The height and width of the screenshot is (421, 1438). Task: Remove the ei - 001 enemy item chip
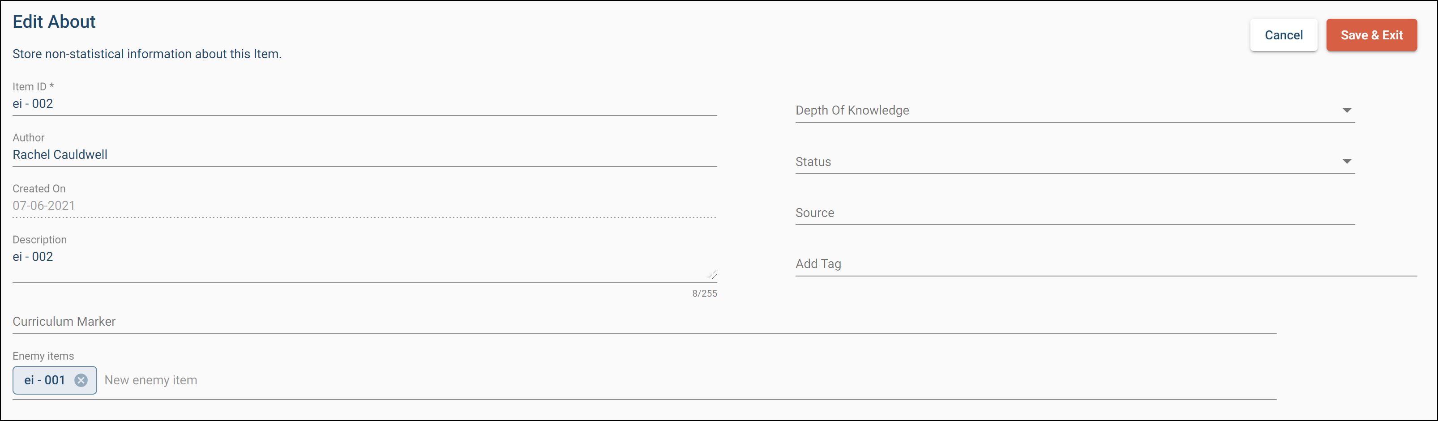click(x=81, y=380)
